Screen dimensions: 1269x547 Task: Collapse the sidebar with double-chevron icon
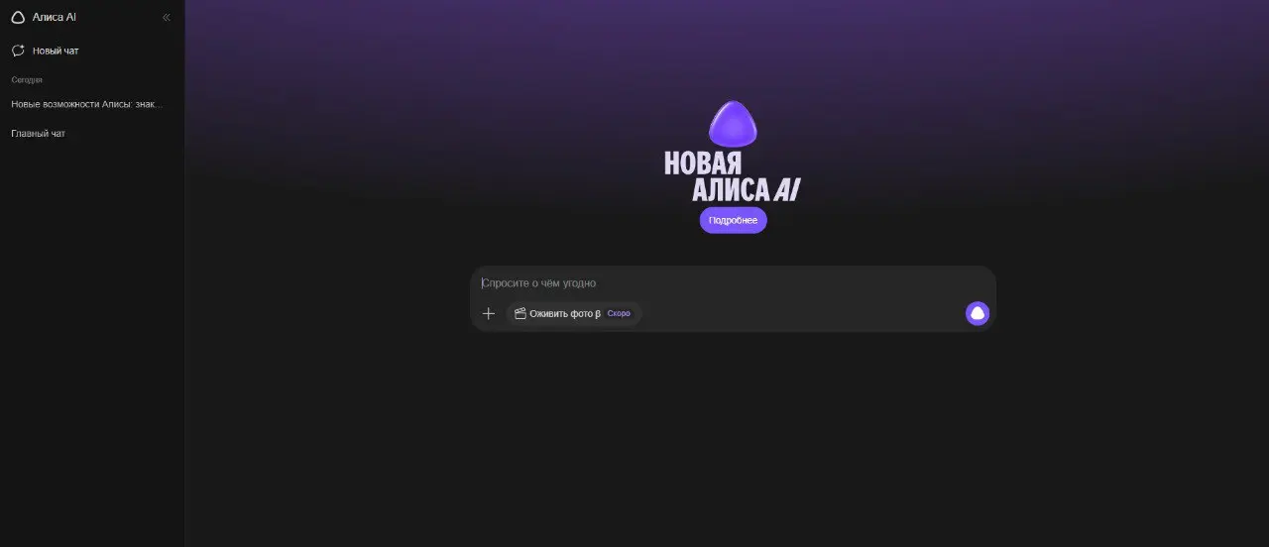coord(166,17)
